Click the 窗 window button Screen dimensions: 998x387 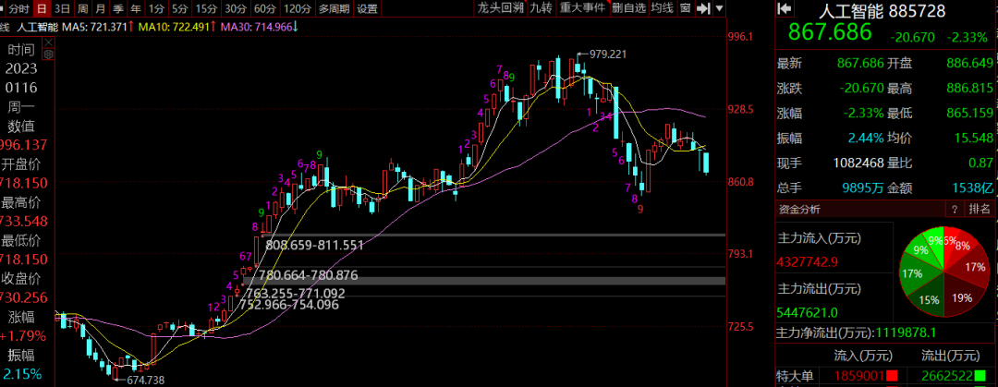click(x=685, y=7)
